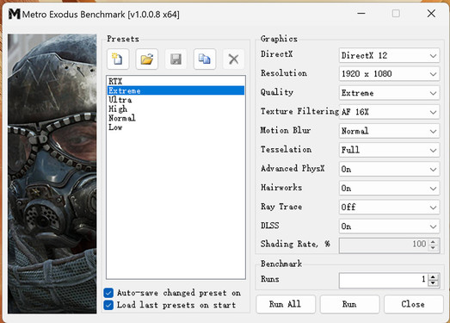The image size is (450, 323).
Task: Duplicate the preset with the copy icon
Action: pyautogui.click(x=205, y=59)
